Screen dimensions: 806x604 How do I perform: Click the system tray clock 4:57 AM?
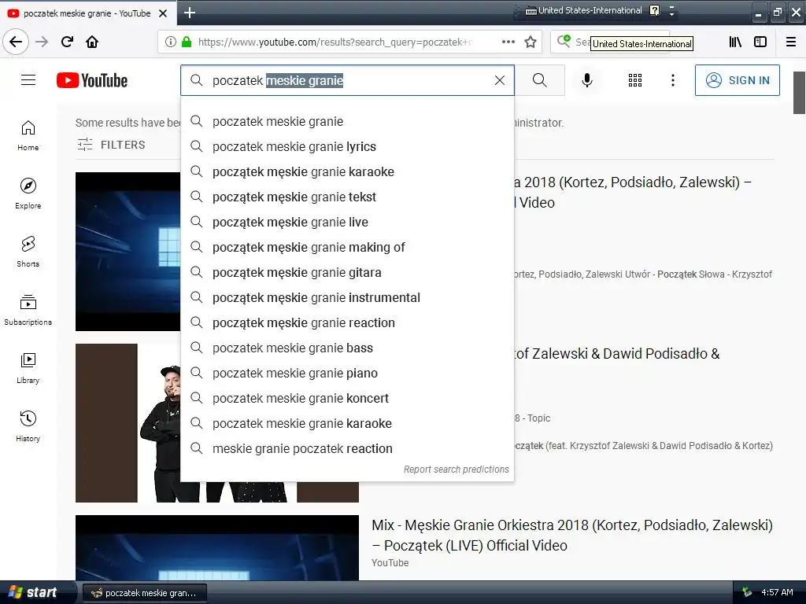777,592
